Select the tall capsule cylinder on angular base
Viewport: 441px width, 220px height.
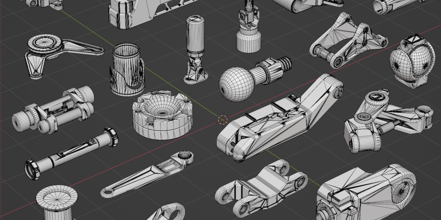coord(196,49)
